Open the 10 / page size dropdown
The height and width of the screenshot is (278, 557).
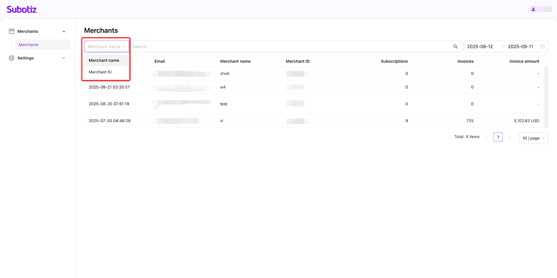tap(533, 138)
